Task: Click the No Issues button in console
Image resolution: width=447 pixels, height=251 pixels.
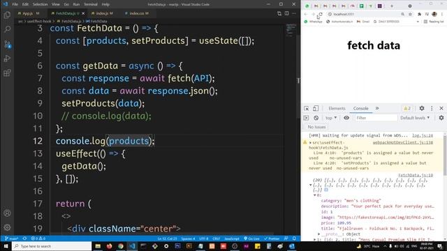Action: (316, 127)
